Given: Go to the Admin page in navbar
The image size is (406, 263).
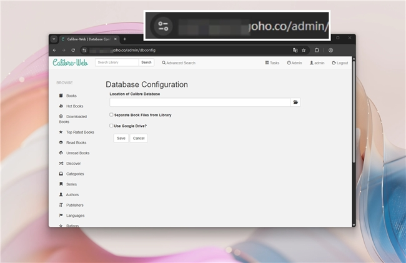Looking at the screenshot, I should tap(294, 63).
